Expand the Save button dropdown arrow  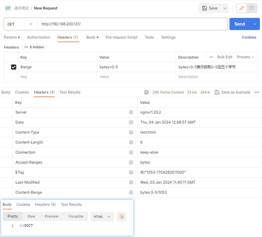[225, 8]
